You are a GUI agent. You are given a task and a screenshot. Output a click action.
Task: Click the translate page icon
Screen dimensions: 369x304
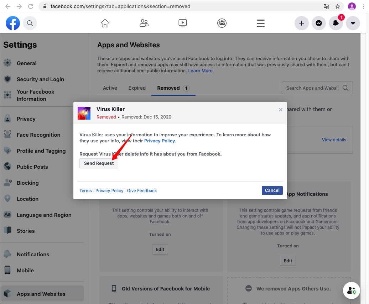tap(326, 6)
